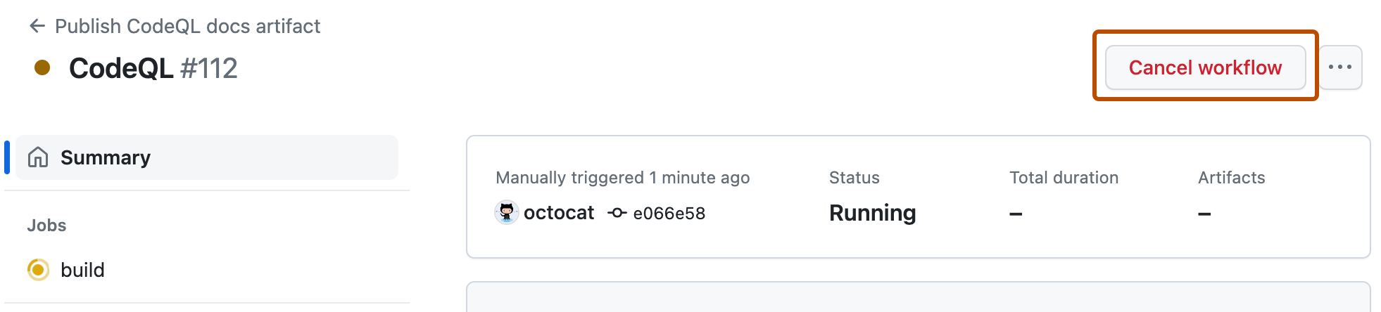Click the home icon in Summary
The image size is (1381, 312).
tap(38, 157)
